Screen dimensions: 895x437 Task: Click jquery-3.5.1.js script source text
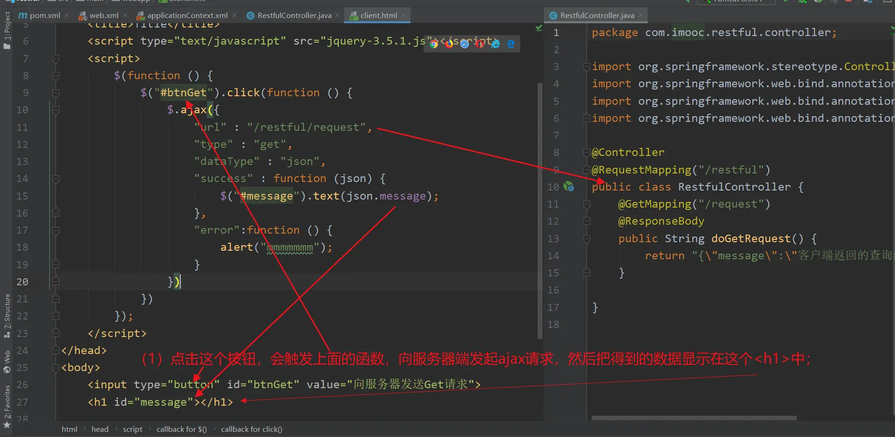coord(376,41)
